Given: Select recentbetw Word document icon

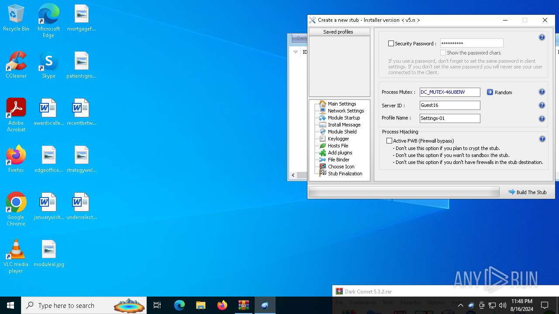Looking at the screenshot, I should point(81,112).
